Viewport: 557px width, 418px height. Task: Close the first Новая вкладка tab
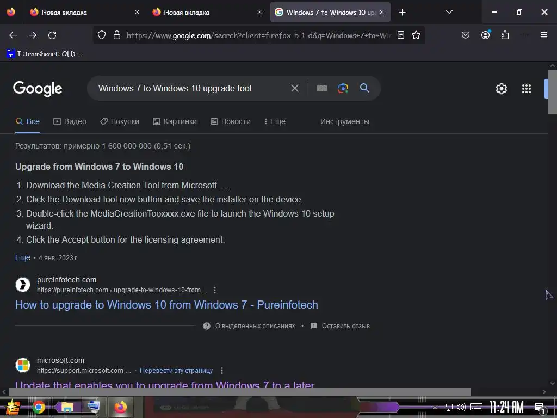coord(137,12)
